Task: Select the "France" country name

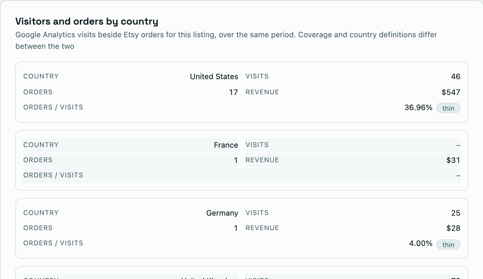Action: pos(226,145)
